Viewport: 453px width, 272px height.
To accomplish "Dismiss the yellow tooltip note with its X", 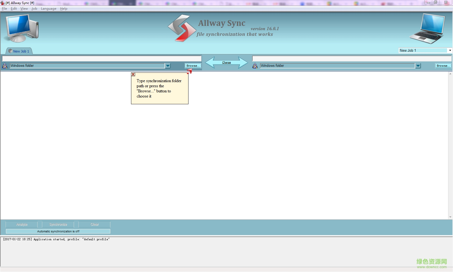I will 133,75.
